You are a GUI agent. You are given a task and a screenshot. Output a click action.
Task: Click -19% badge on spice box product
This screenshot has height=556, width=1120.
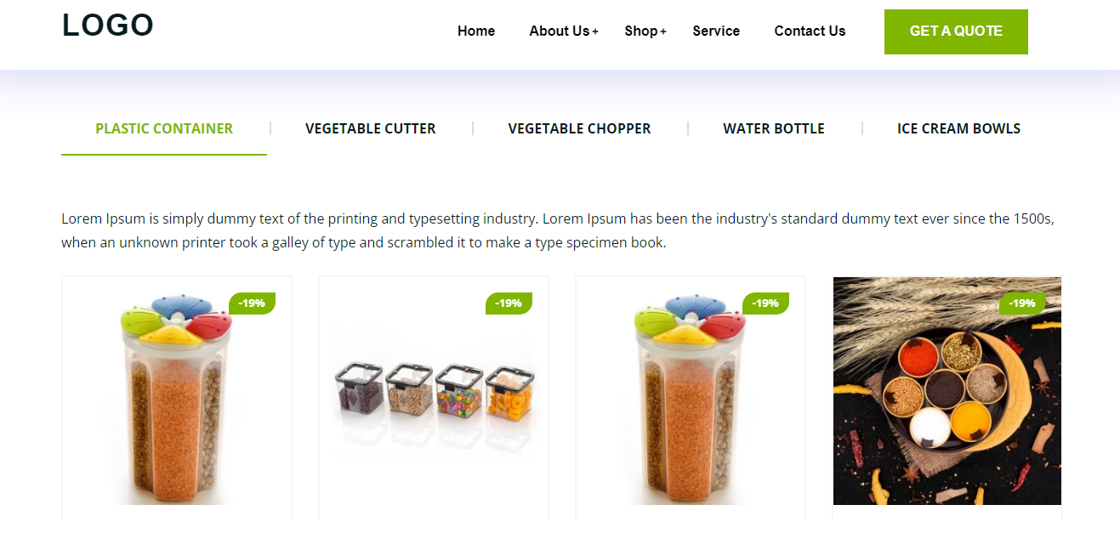pyautogui.click(x=1022, y=304)
